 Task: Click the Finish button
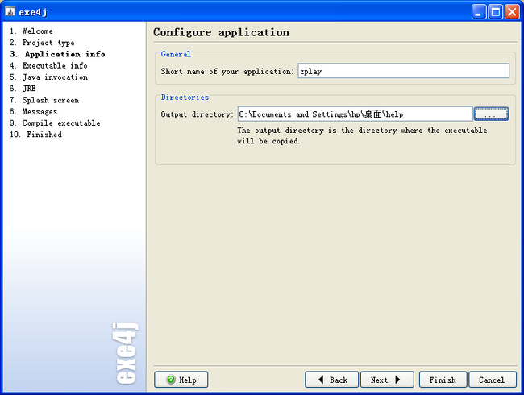click(443, 380)
